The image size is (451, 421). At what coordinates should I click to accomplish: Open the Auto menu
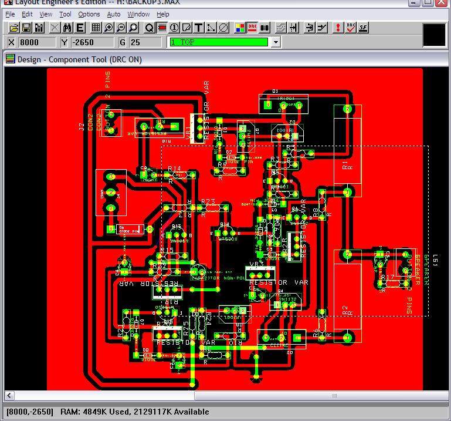click(x=114, y=14)
